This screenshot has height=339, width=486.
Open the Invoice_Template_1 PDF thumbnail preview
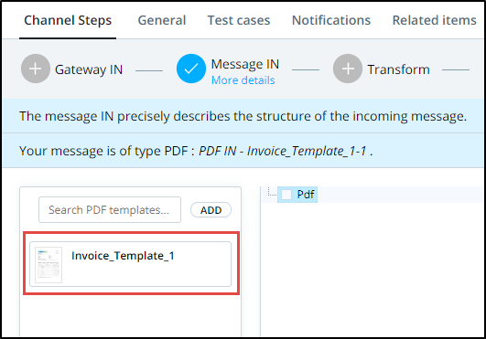coord(49,265)
